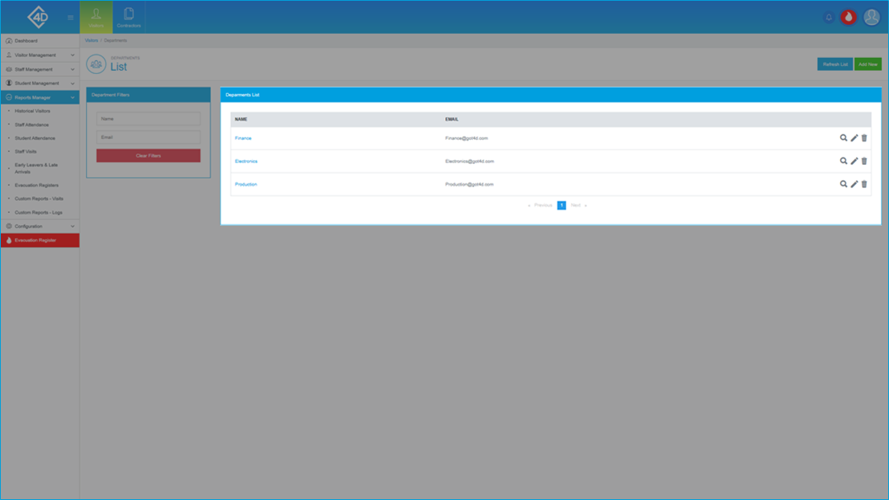Screen dimensions: 889x500
Task: Expand Configuration menu
Action: click(x=39, y=226)
